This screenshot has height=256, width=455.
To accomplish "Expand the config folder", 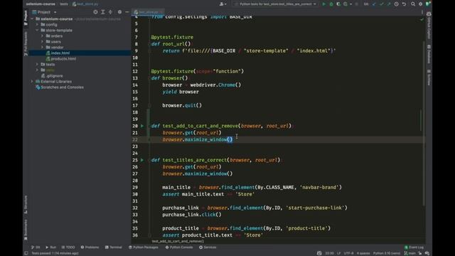I will pos(37,25).
